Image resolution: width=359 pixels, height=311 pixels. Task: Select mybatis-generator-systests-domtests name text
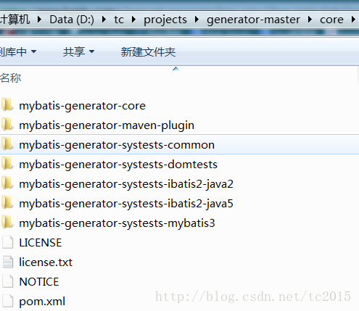pyautogui.click(x=118, y=165)
